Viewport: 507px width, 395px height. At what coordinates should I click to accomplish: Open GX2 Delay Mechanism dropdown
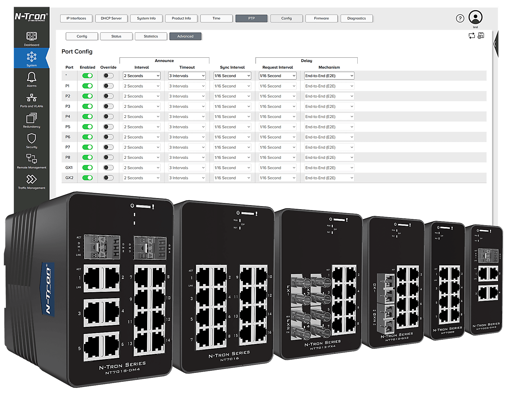(329, 178)
